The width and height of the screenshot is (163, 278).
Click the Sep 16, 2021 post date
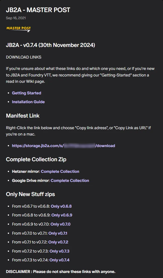[16, 18]
